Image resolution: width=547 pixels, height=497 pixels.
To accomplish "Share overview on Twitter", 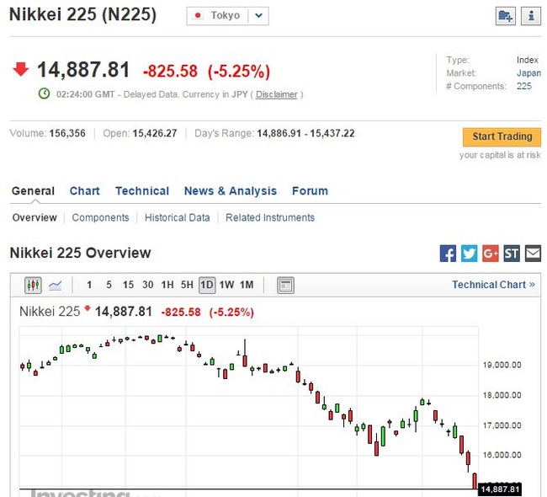I will 470,253.
